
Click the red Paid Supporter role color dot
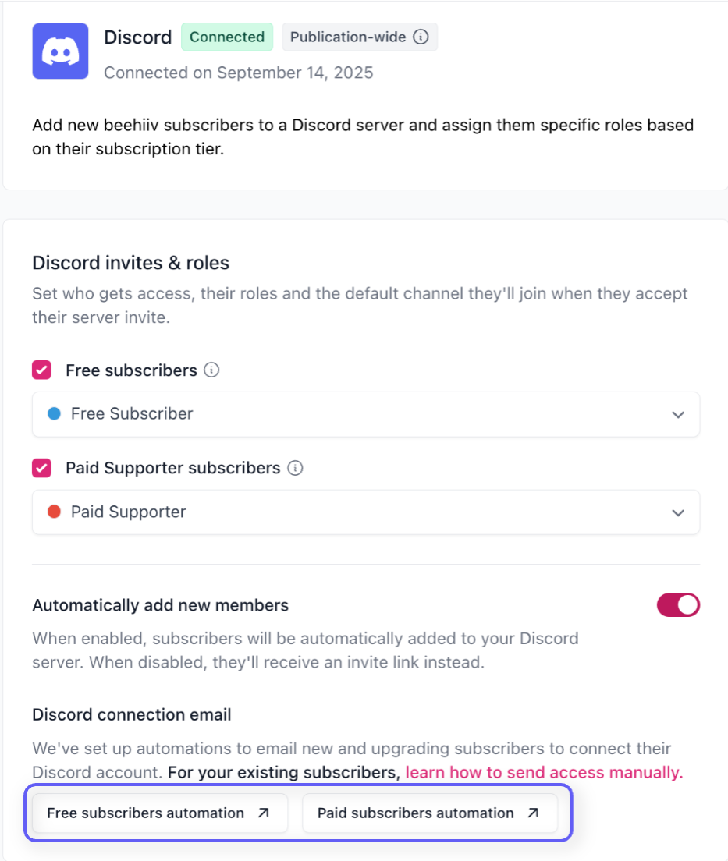pyautogui.click(x=55, y=512)
